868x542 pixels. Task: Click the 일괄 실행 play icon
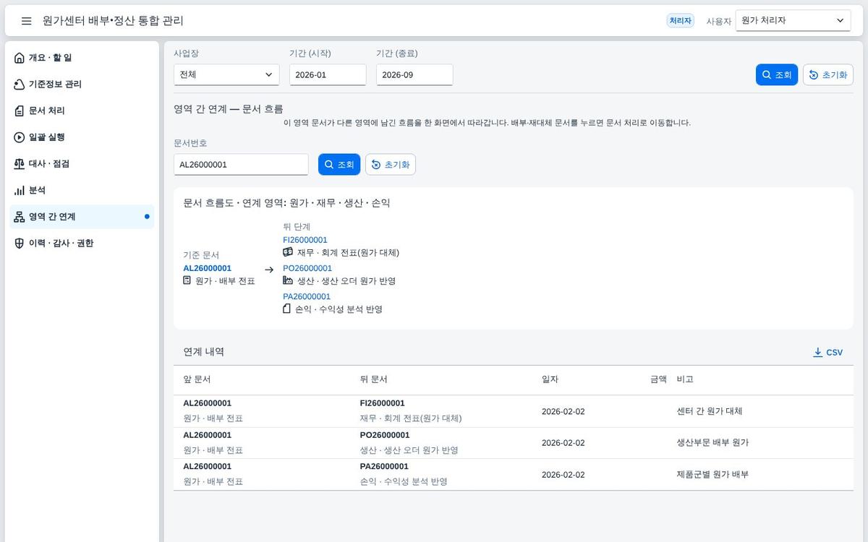point(20,137)
